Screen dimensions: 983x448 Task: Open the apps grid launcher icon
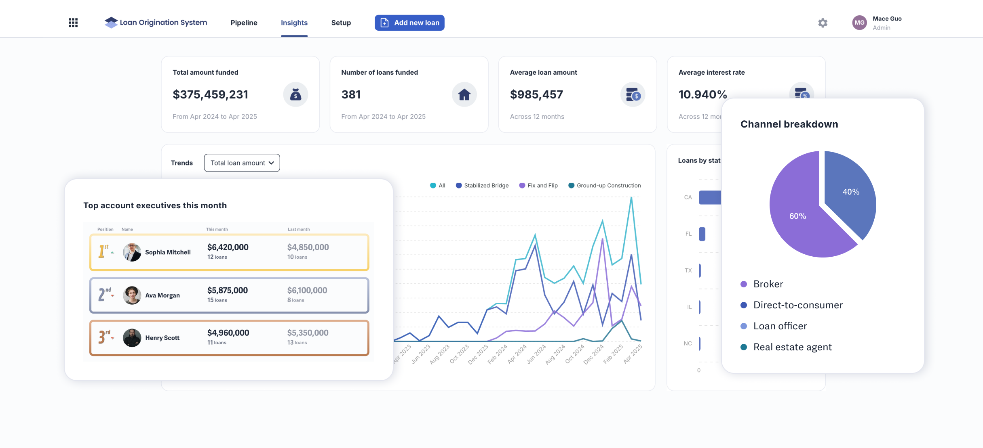click(x=73, y=23)
